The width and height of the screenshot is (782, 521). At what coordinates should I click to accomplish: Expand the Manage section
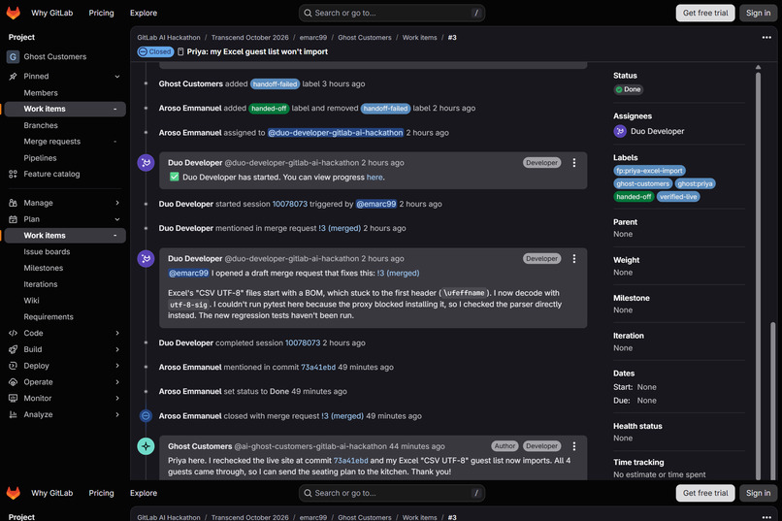117,203
